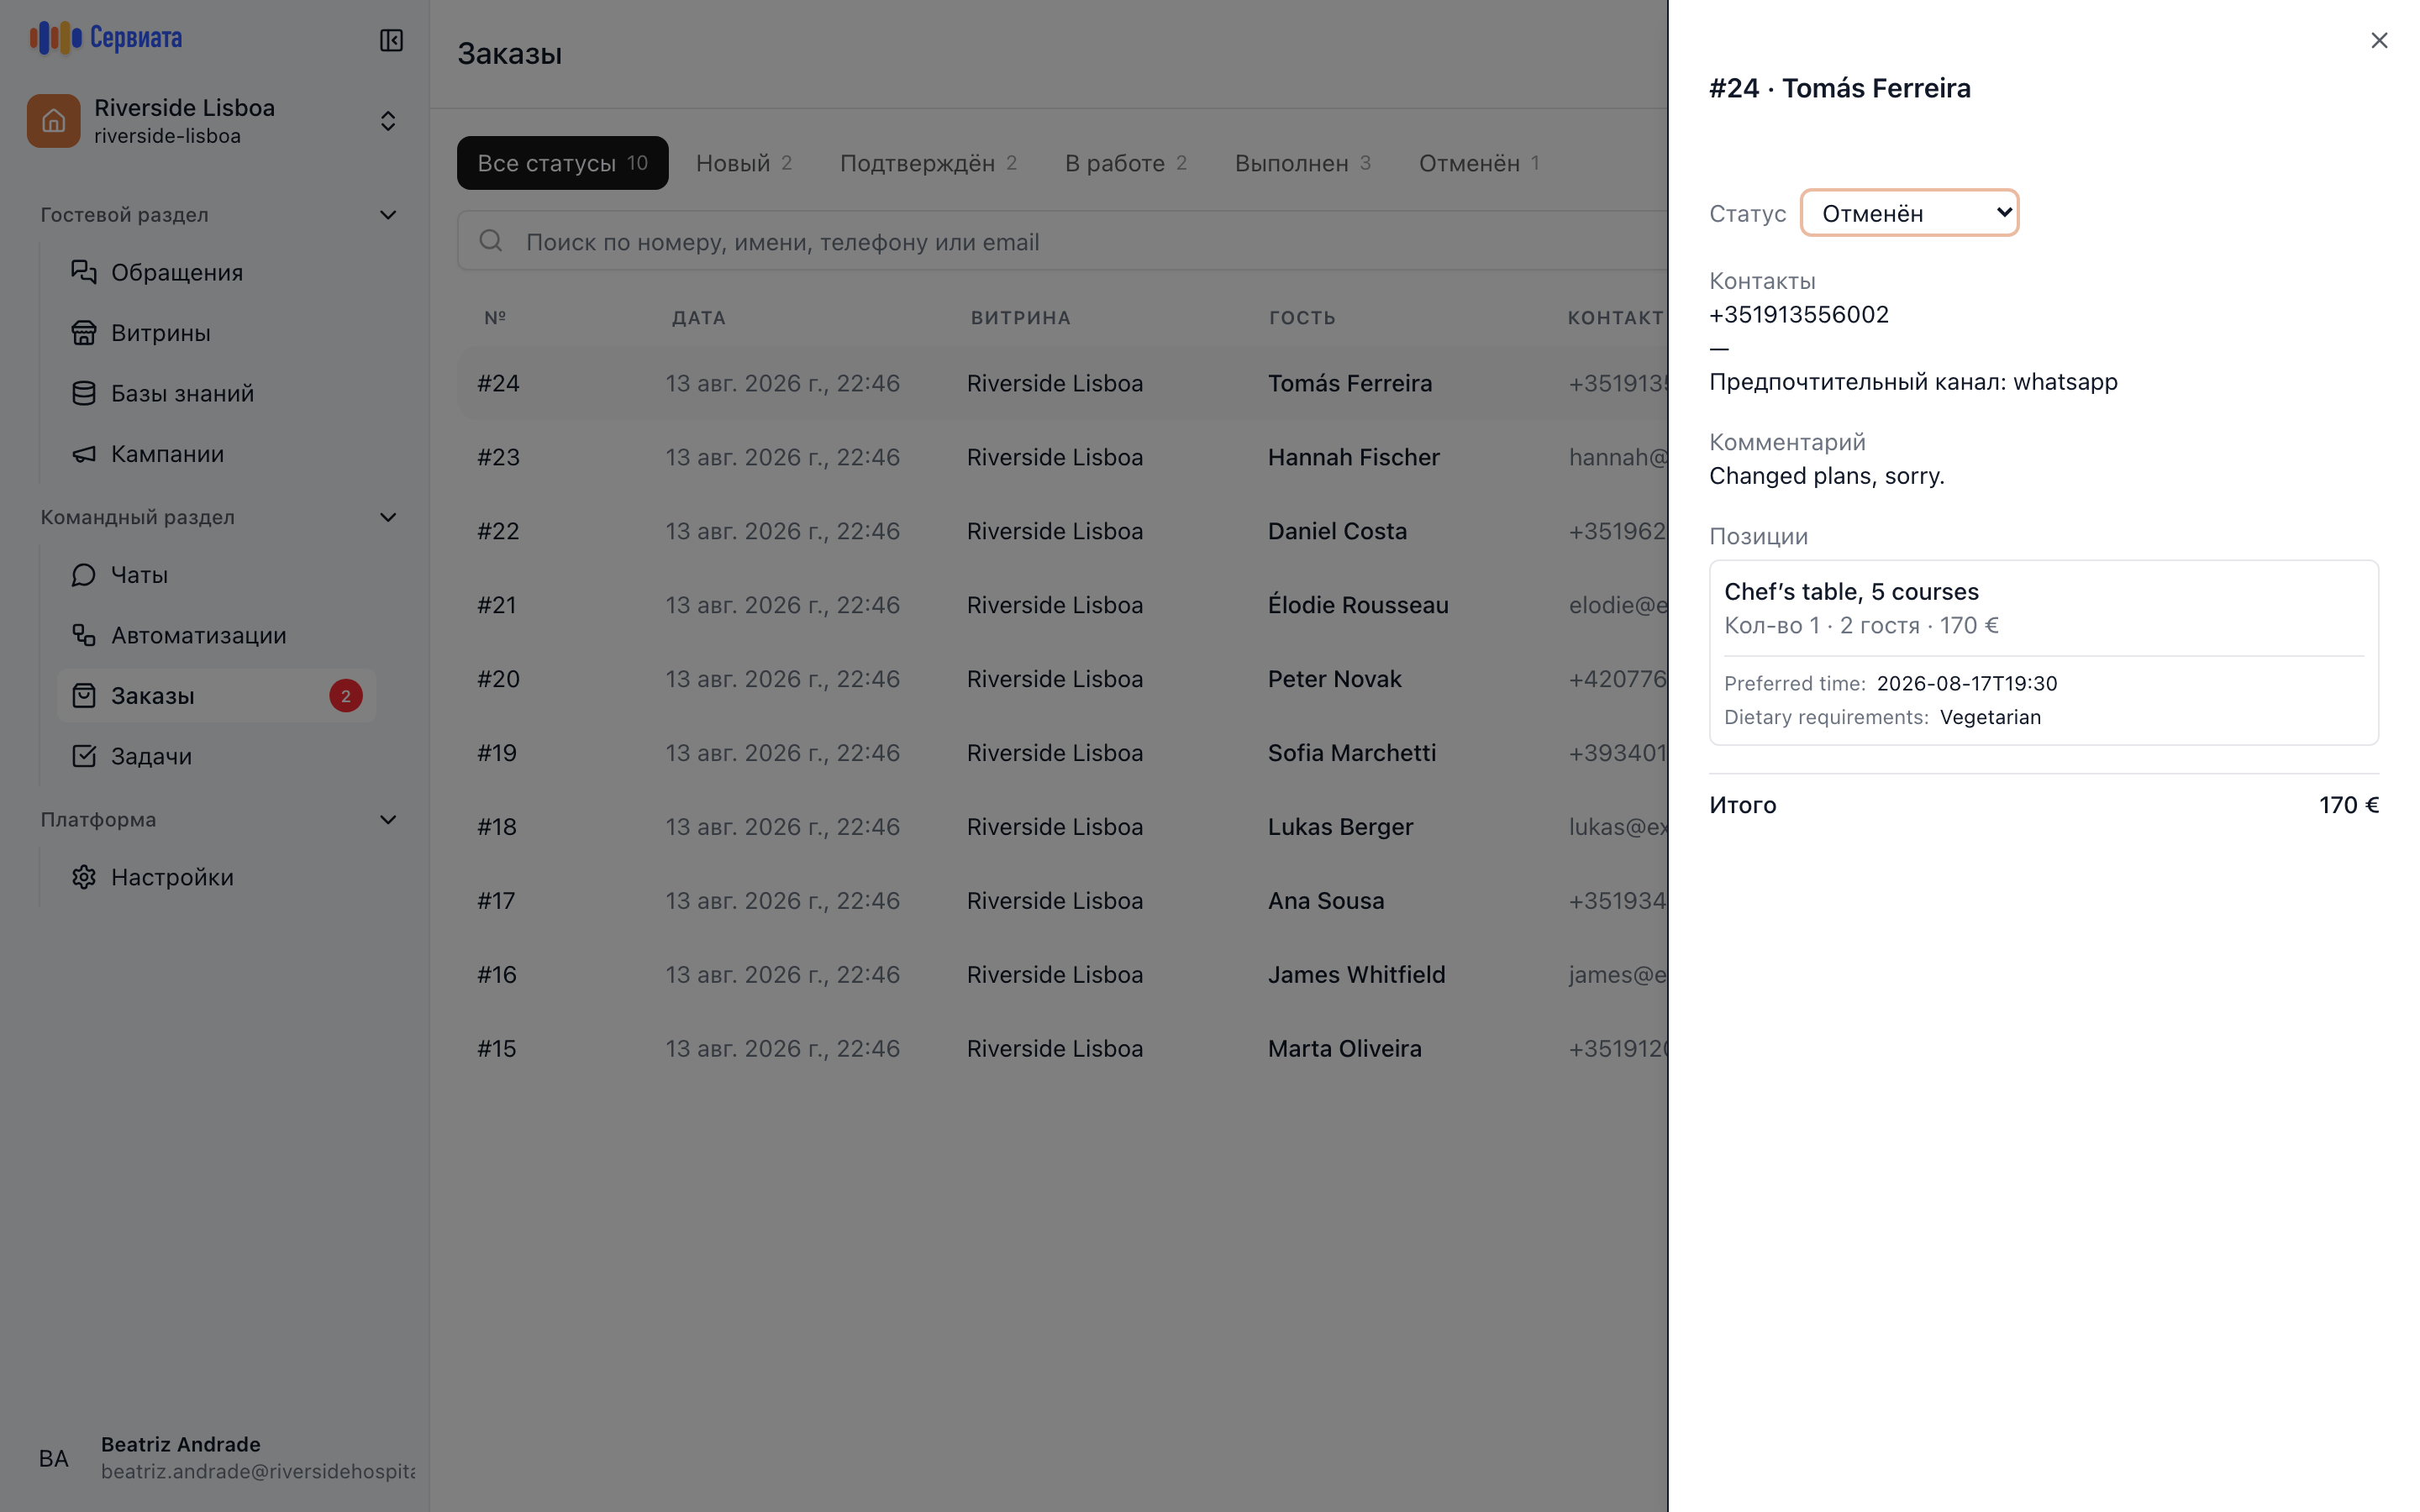This screenshot has width=2420, height=1512.
Task: Switch to the Выполнен status tab
Action: tap(1302, 163)
